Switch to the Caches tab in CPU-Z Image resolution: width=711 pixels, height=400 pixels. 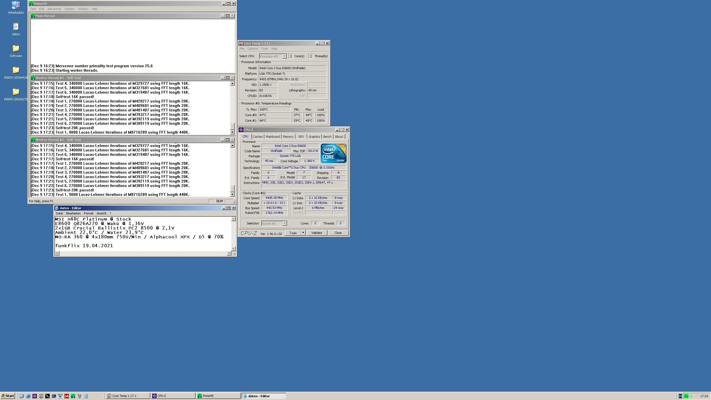pos(257,137)
